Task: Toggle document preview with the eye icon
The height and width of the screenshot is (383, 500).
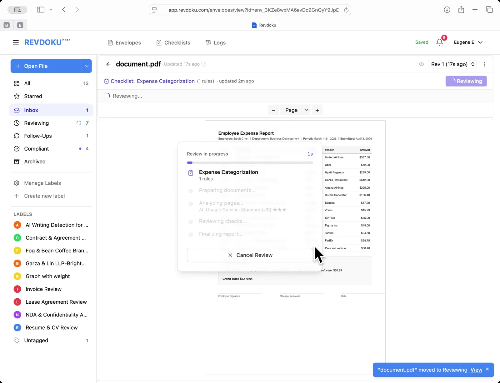Action: [421, 64]
